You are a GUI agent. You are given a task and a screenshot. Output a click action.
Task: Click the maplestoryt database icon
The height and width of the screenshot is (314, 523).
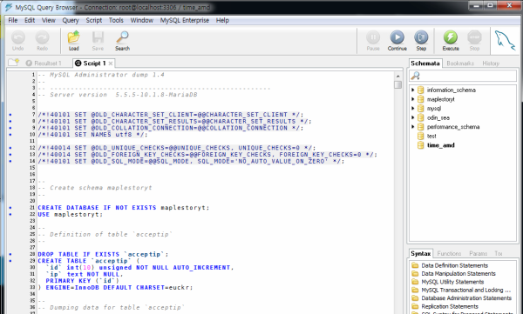click(421, 99)
